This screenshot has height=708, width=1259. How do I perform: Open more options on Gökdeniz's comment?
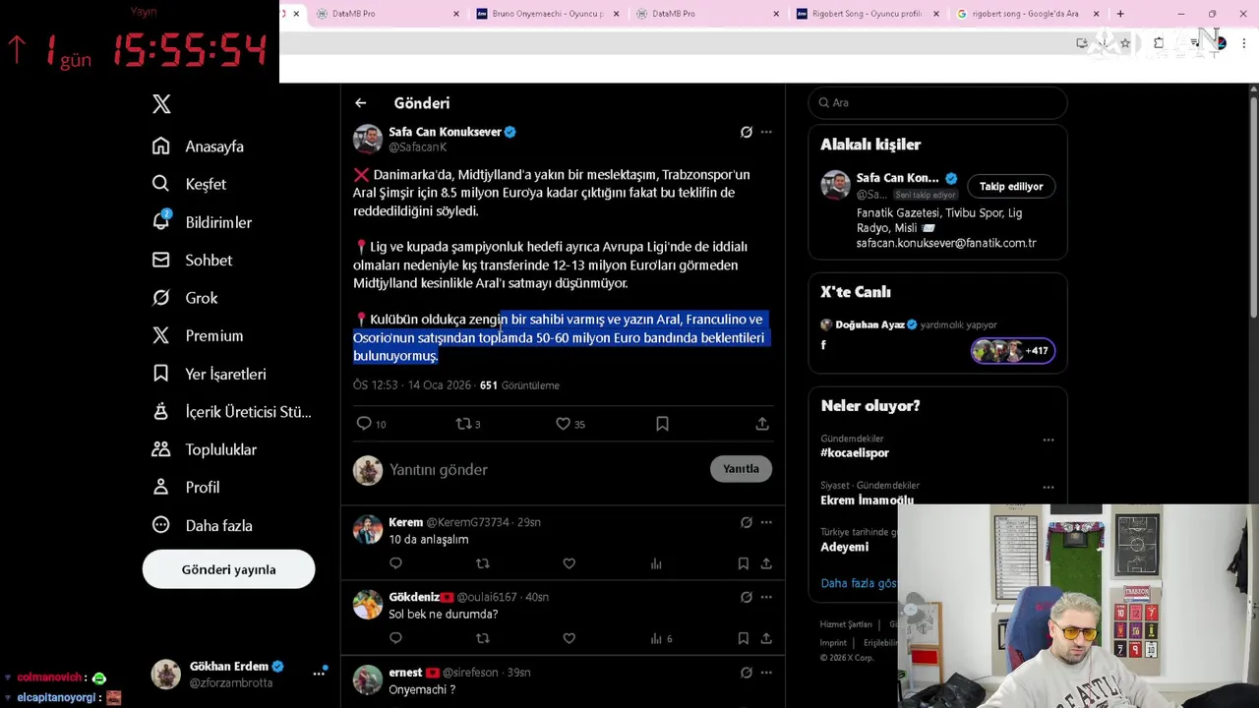coord(766,597)
